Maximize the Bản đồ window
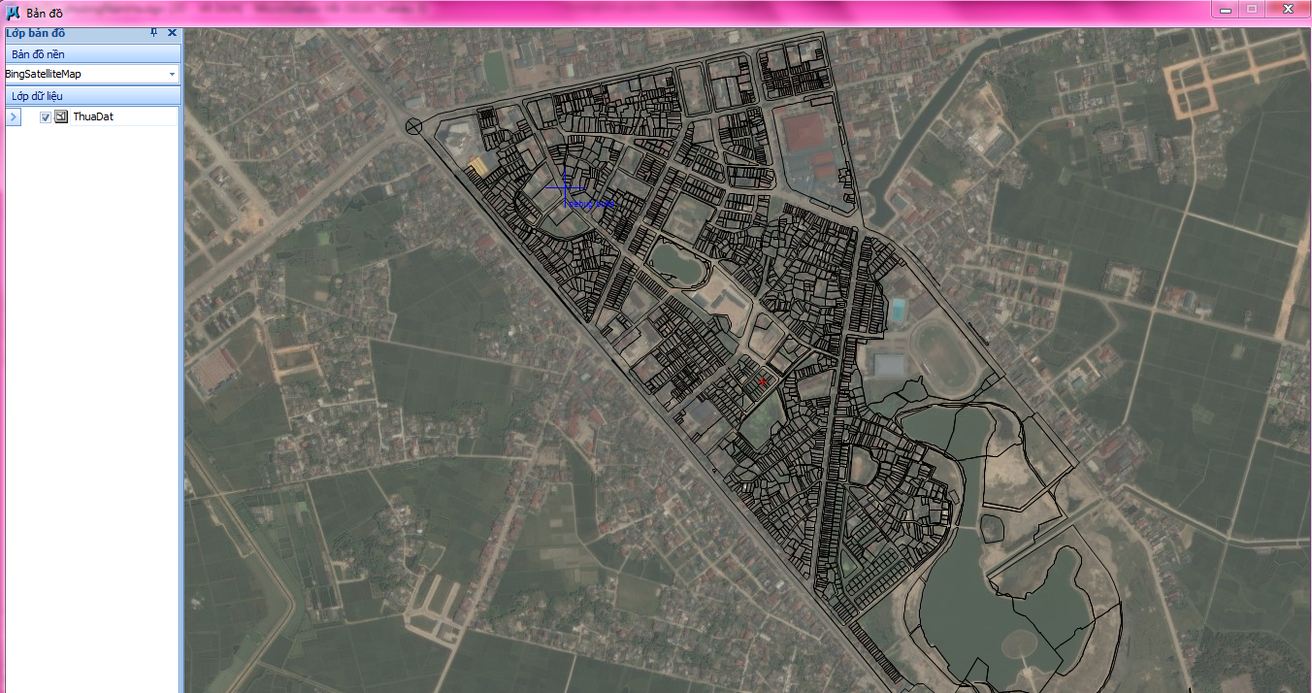The image size is (1312, 693). coord(1252,9)
